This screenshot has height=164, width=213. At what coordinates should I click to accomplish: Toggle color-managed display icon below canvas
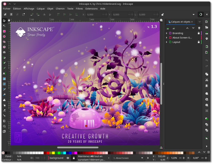[161, 148]
